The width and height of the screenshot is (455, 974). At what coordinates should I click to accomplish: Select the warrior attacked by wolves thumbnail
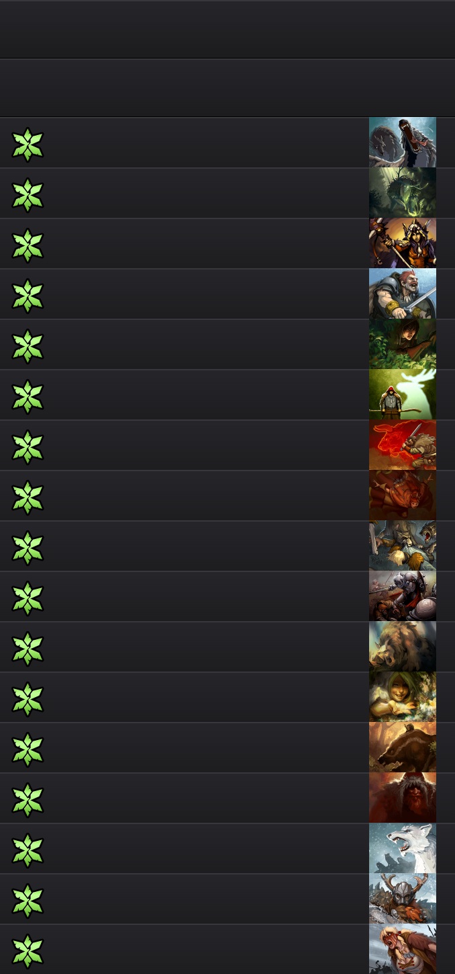403,546
